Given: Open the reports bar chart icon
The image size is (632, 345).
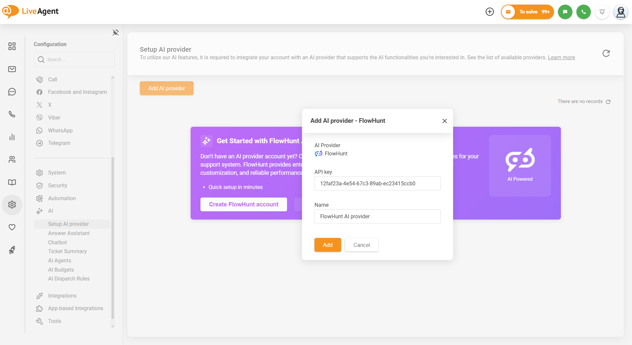Looking at the screenshot, I should click(x=12, y=137).
